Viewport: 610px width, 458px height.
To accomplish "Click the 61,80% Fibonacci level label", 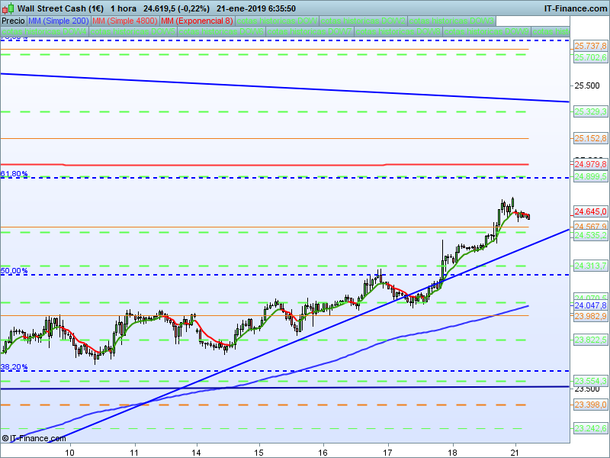I will click(x=14, y=174).
